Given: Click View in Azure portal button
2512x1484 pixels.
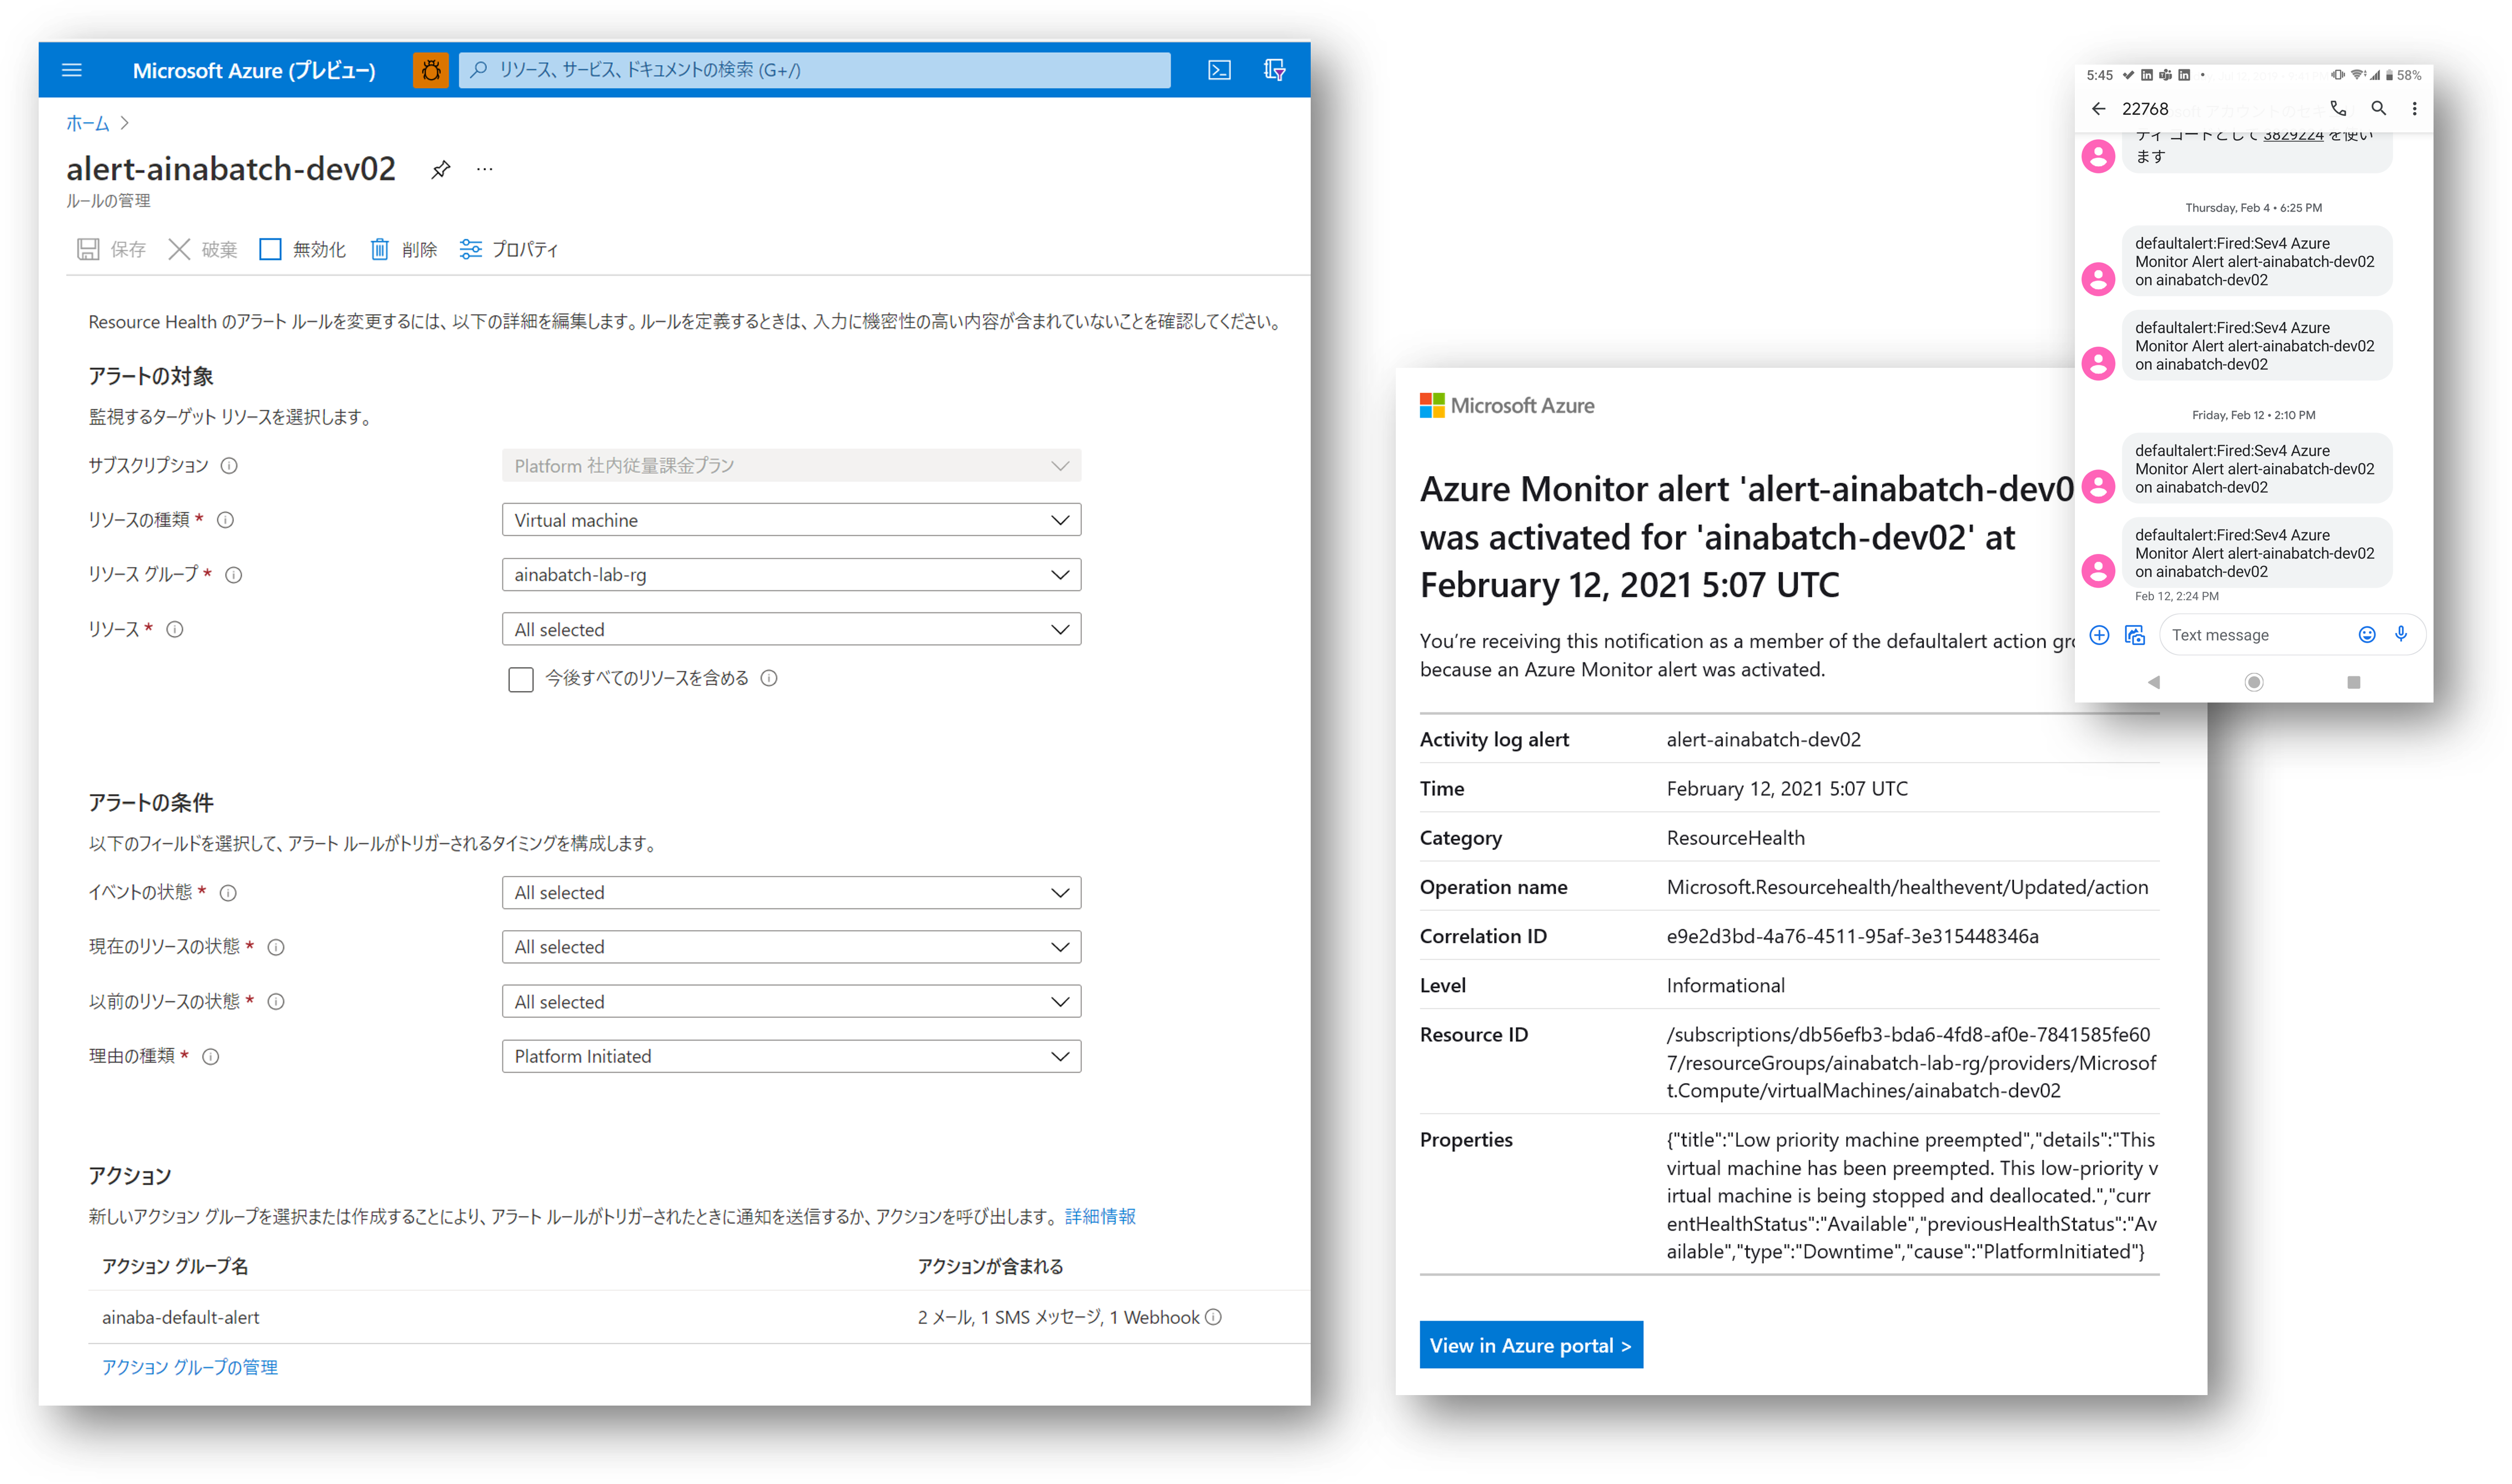Looking at the screenshot, I should [1527, 1344].
